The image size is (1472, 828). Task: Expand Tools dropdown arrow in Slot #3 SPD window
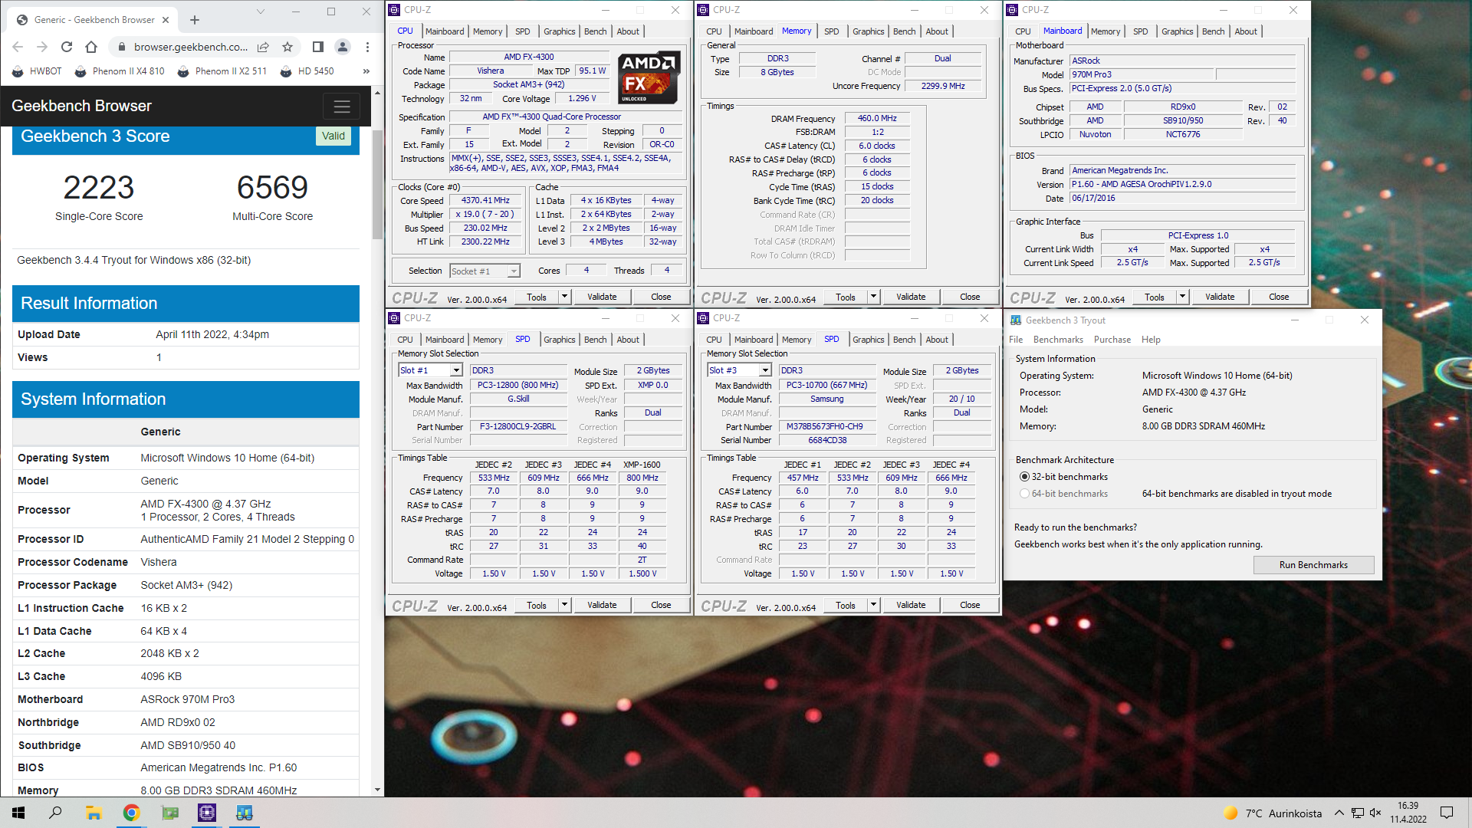click(873, 605)
